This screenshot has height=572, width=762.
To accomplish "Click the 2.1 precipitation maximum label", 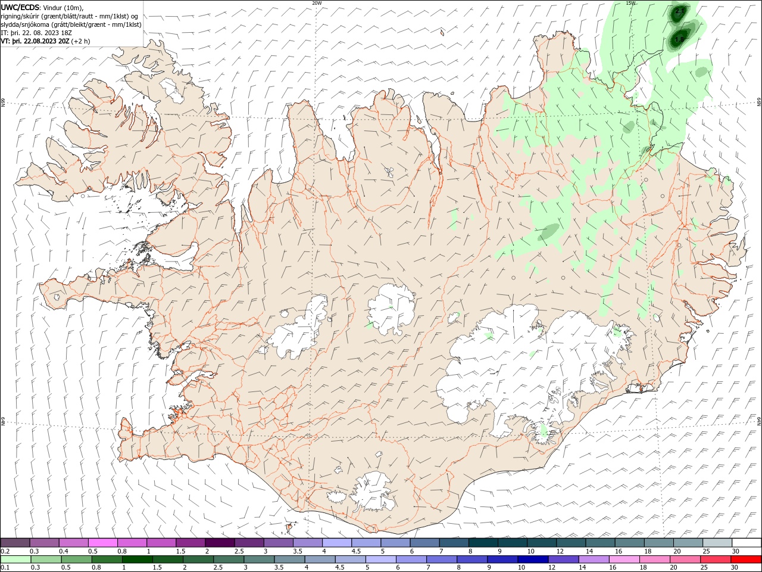I will coord(680,11).
